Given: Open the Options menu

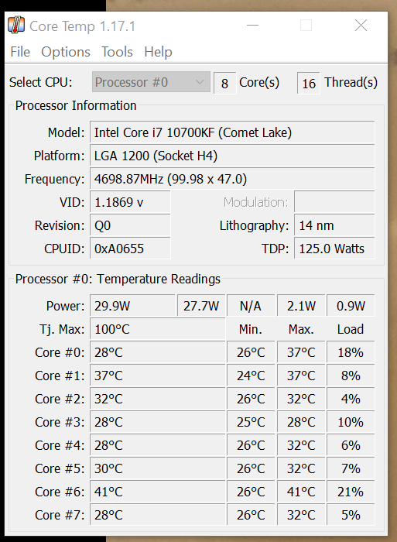Looking at the screenshot, I should pyautogui.click(x=66, y=52).
